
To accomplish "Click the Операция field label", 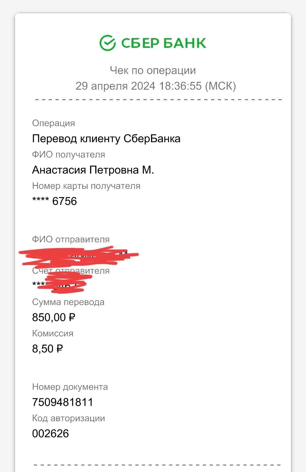I will [54, 123].
